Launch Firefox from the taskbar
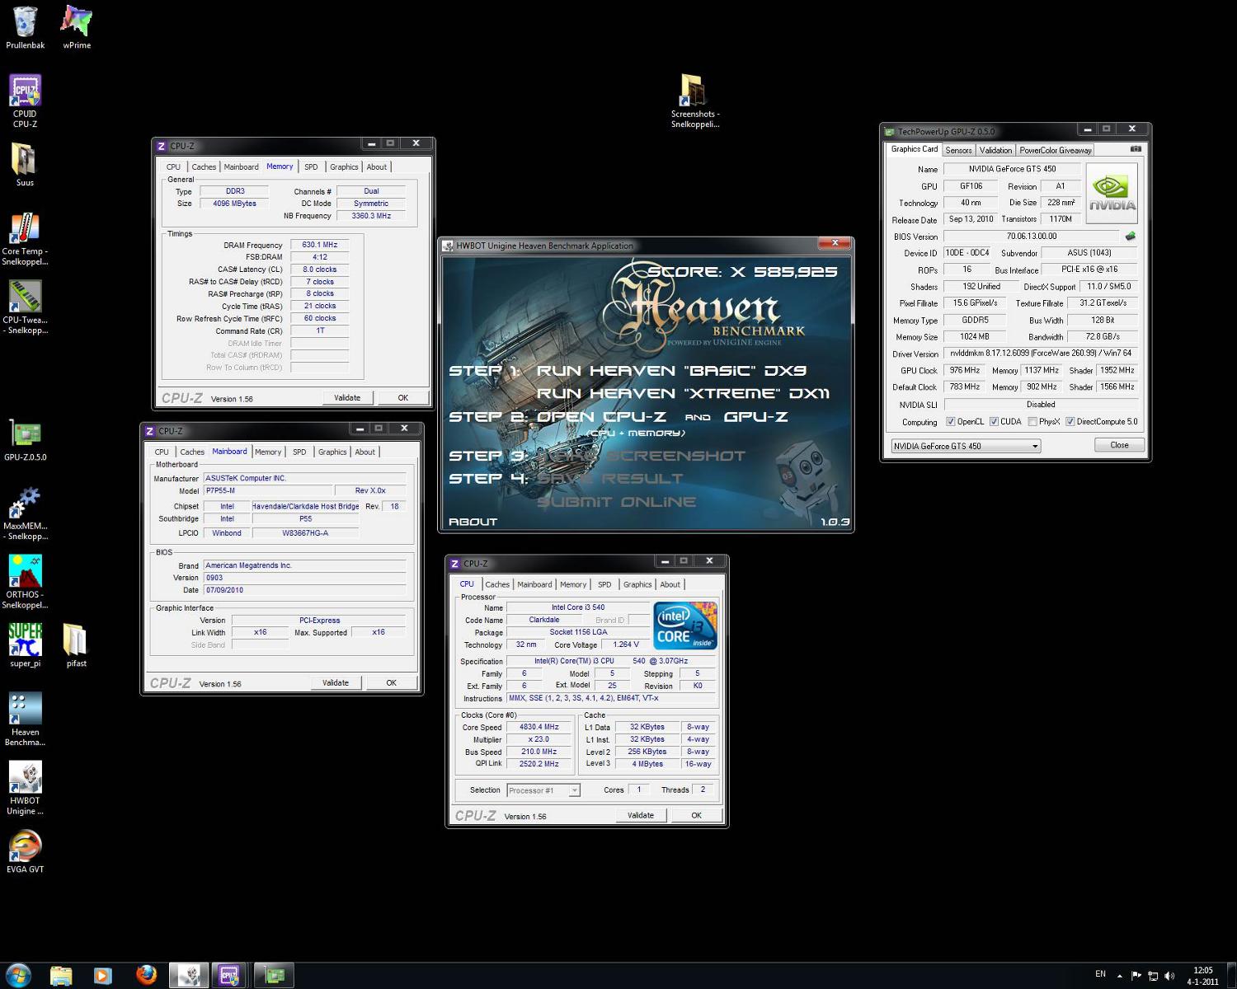The image size is (1237, 989). [x=146, y=976]
